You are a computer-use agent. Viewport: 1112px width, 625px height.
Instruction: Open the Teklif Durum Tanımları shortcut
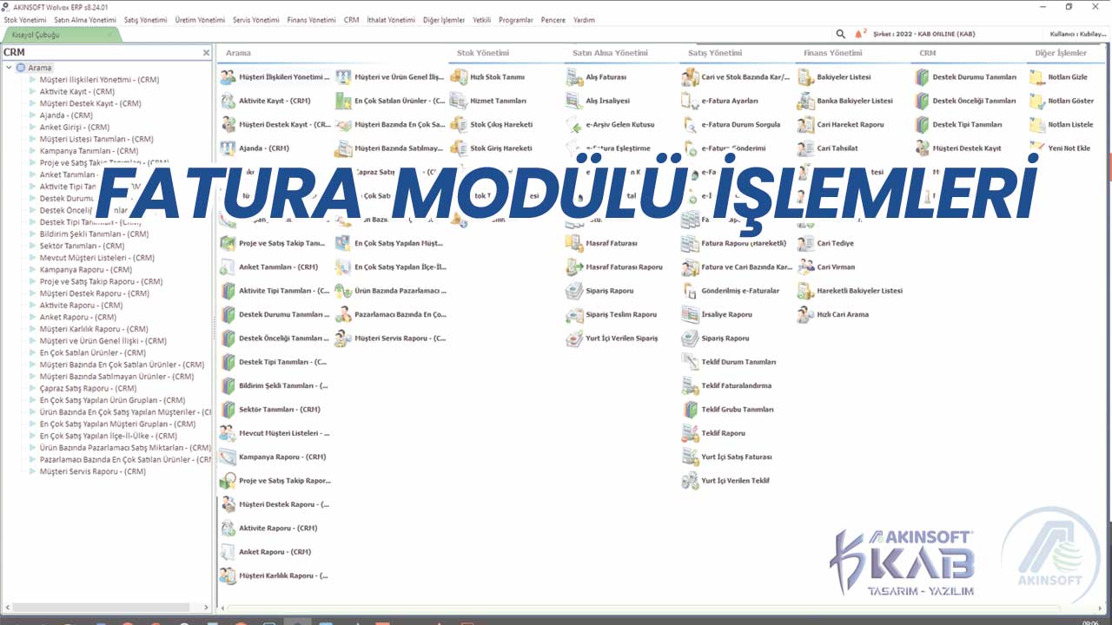click(730, 362)
